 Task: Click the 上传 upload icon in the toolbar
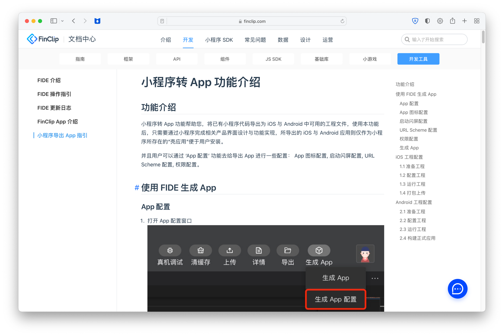point(230,250)
